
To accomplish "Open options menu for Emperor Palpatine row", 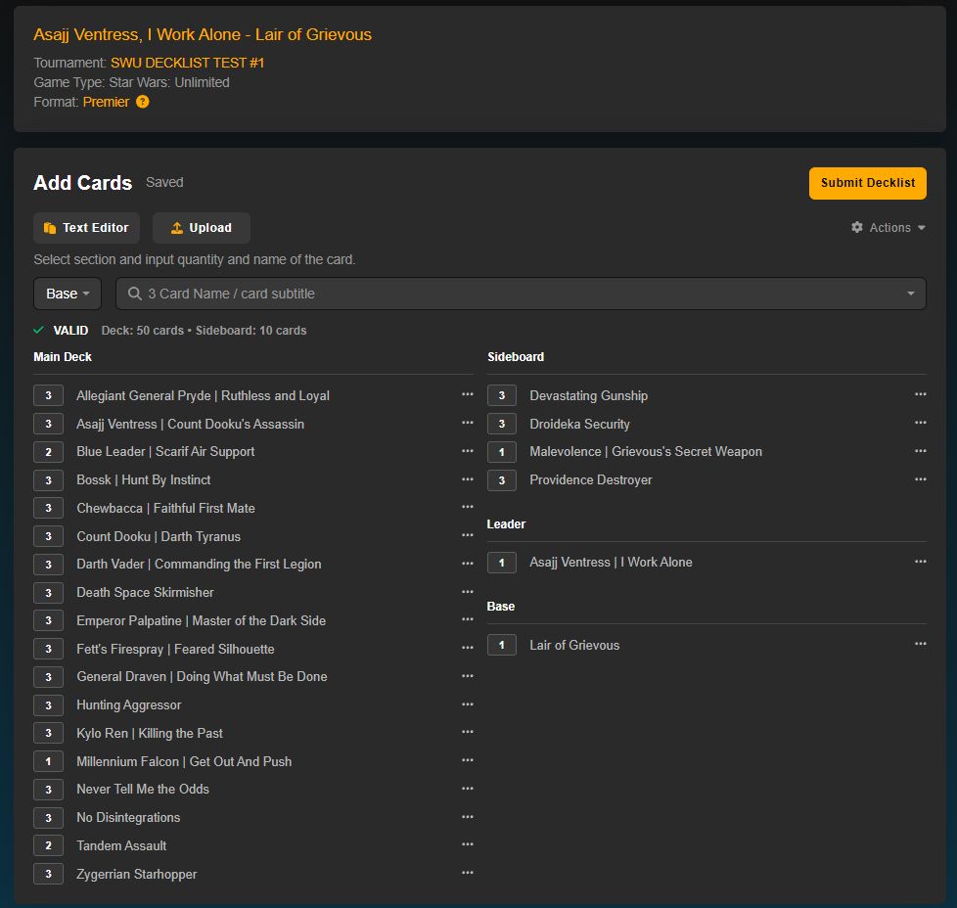I will tap(468, 620).
